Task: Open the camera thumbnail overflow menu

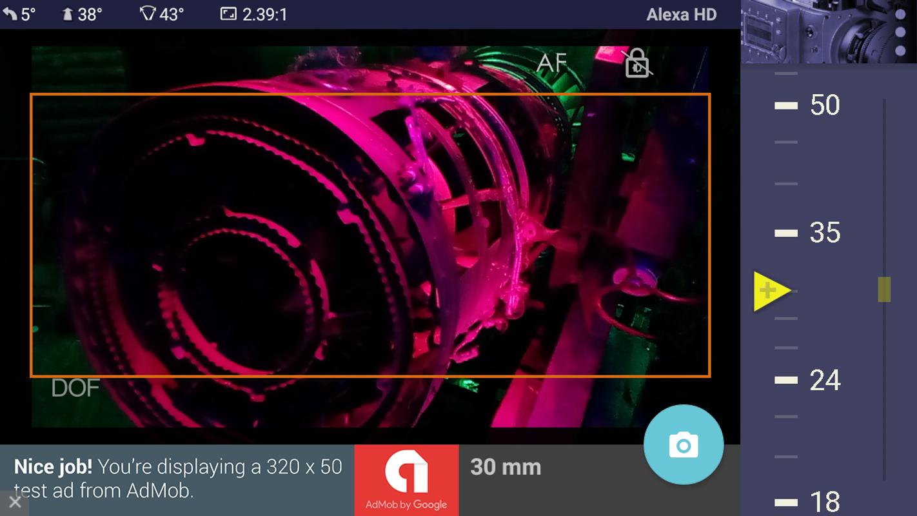Action: pyautogui.click(x=900, y=32)
